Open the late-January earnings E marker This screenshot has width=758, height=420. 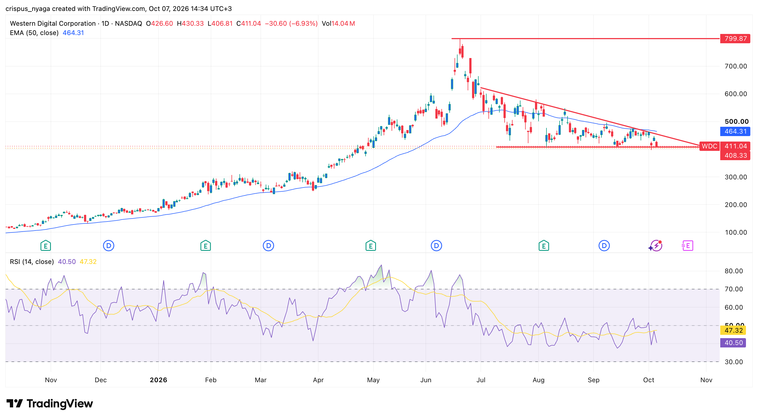(x=206, y=246)
